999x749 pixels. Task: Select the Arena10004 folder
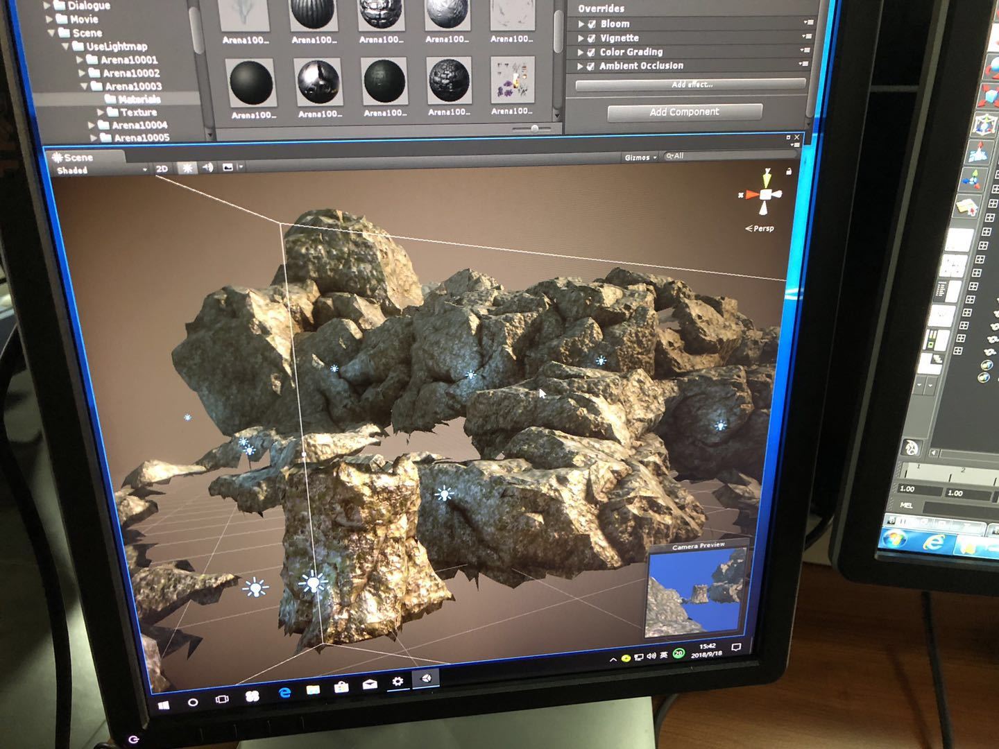coord(133,125)
